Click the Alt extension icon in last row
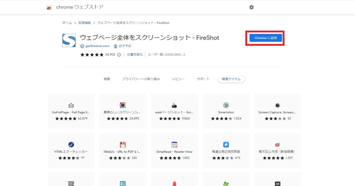The height and width of the screenshot is (186, 355). pyautogui.click(x=278, y=184)
